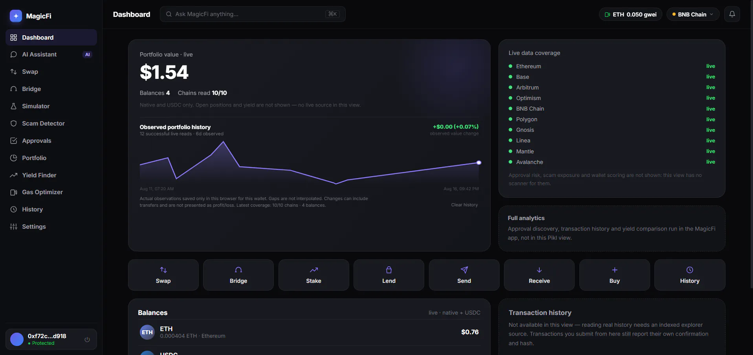Click the Base row in Live data coverage
This screenshot has width=753, height=355.
(612, 77)
